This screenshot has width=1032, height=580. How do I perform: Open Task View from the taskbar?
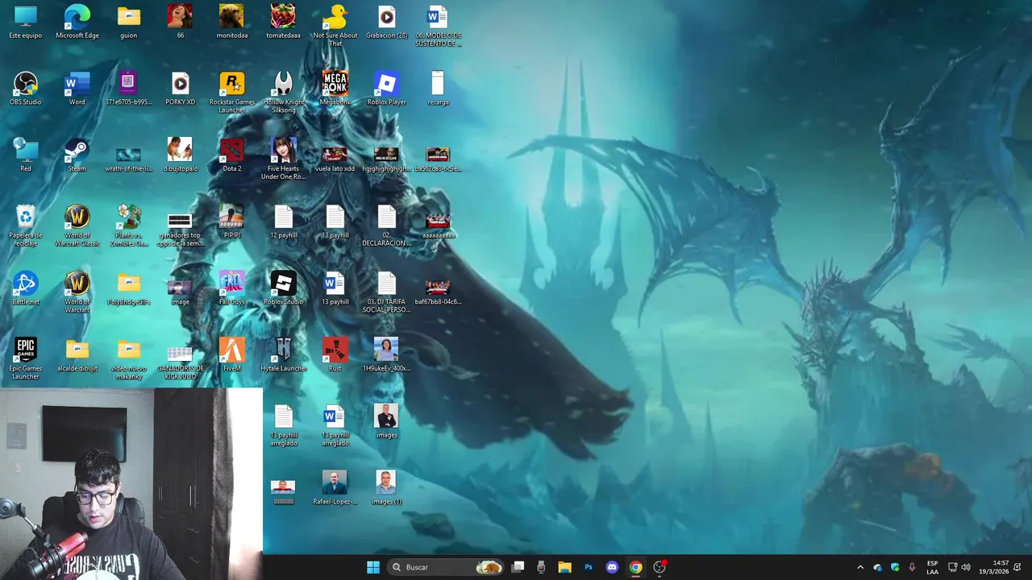518,567
